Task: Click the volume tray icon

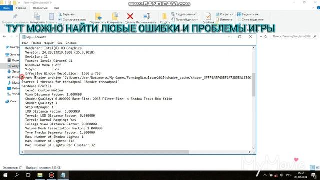Action: (281, 175)
